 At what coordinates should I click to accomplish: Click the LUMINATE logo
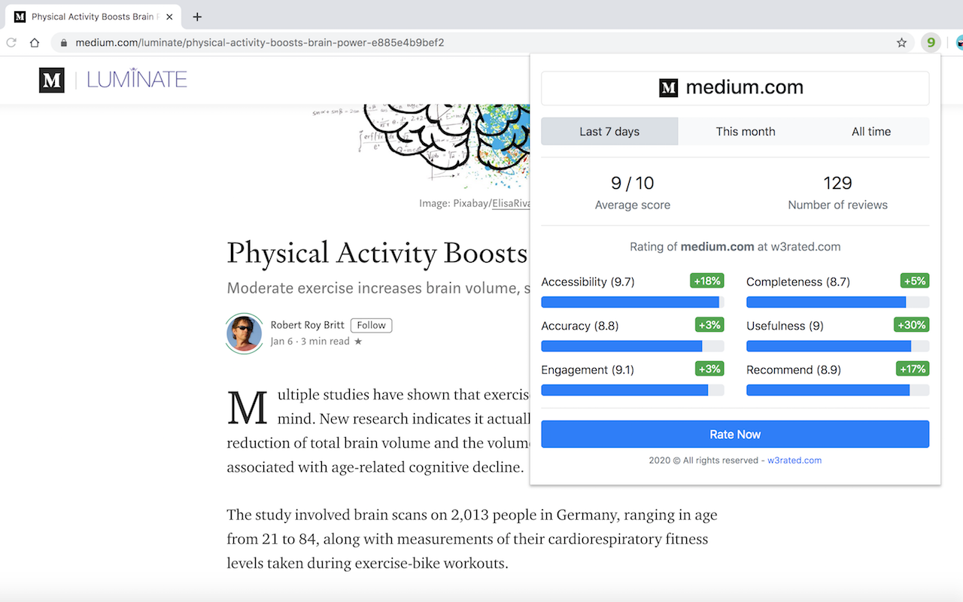click(x=137, y=79)
